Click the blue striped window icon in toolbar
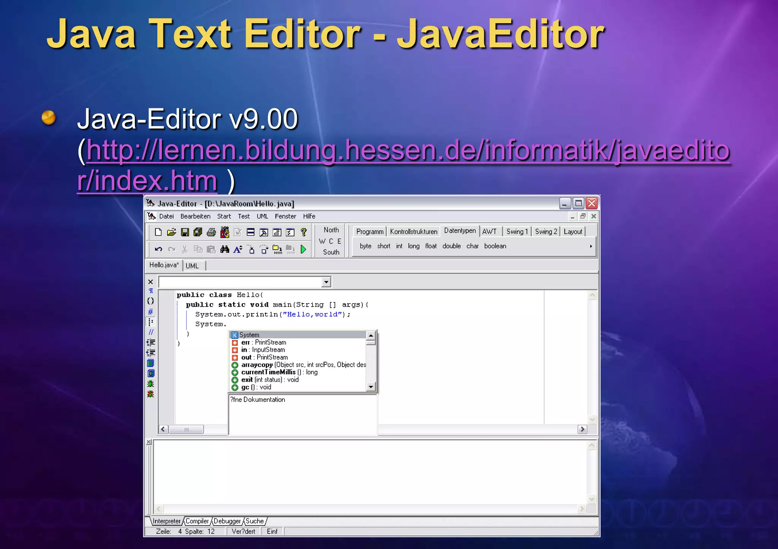Screen dimensions: 778x549 (x=251, y=232)
